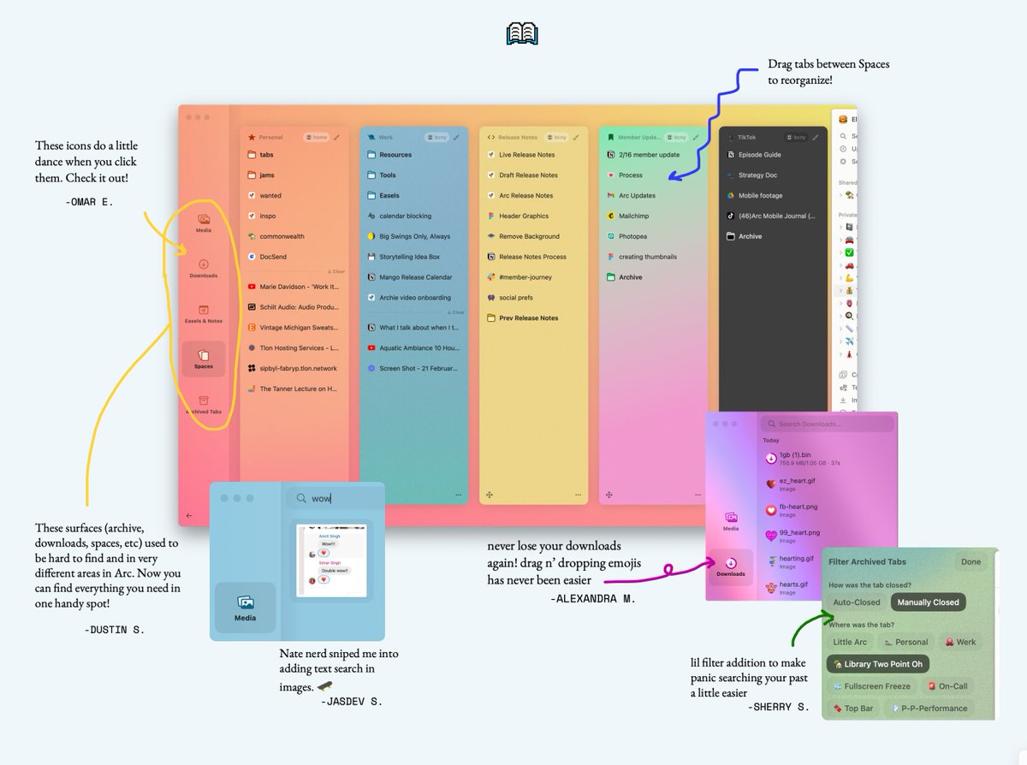Viewport: 1027px width, 765px height.
Task: Click Clear in the Work space
Action: point(456,312)
